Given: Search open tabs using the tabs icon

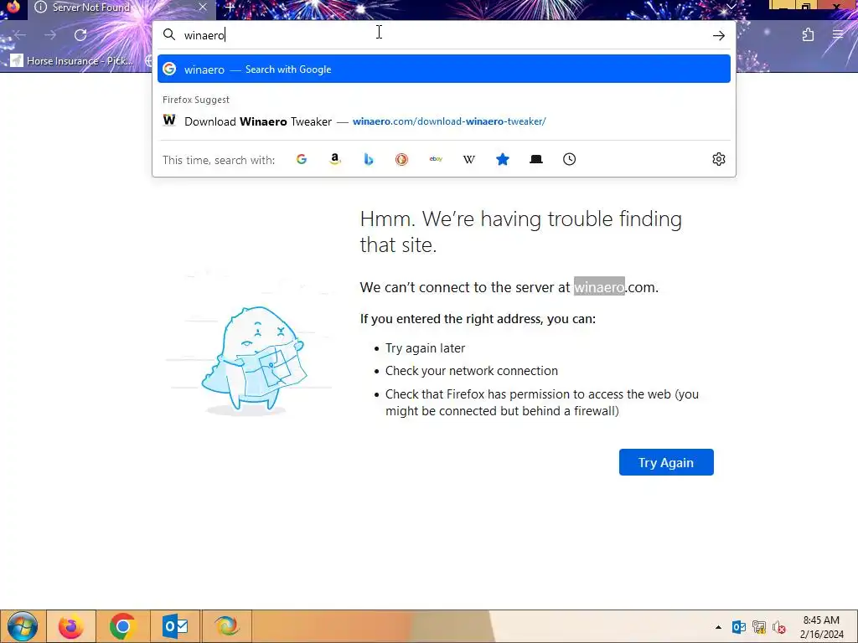Looking at the screenshot, I should pos(536,159).
